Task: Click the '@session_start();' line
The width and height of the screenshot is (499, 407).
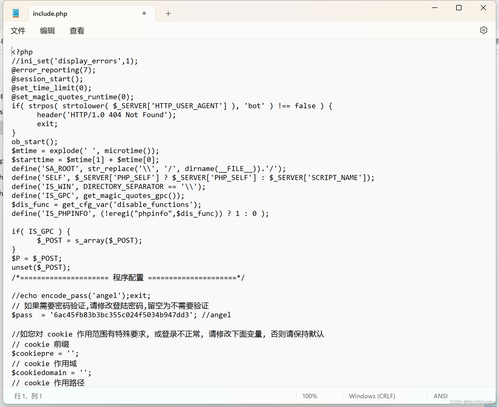Action: [47, 79]
